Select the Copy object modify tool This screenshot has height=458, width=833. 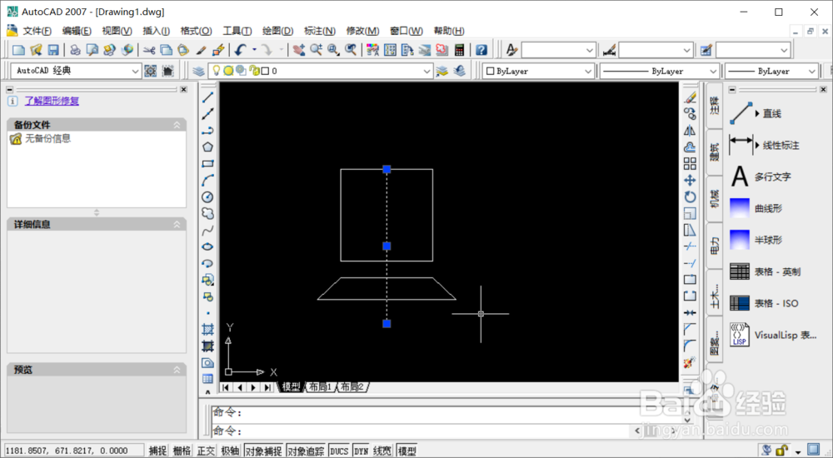(x=690, y=114)
